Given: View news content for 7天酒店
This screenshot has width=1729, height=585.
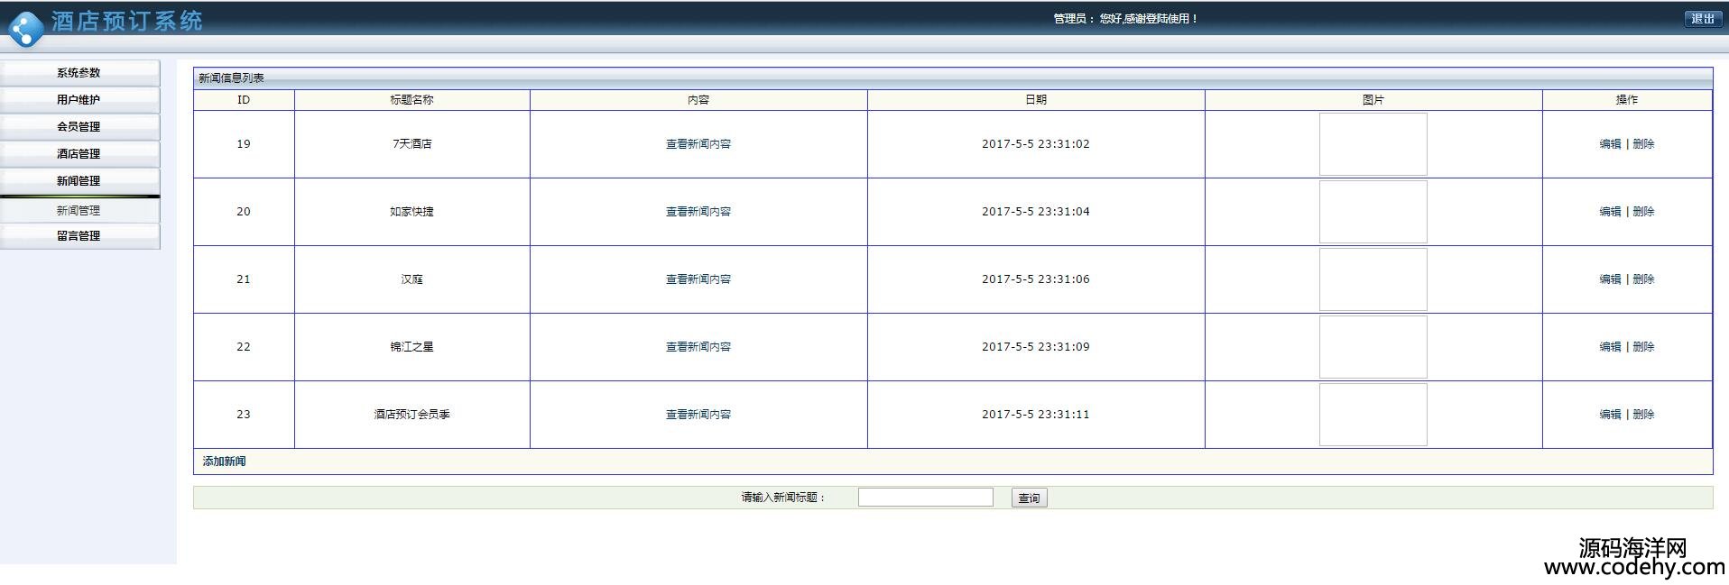Looking at the screenshot, I should point(698,144).
